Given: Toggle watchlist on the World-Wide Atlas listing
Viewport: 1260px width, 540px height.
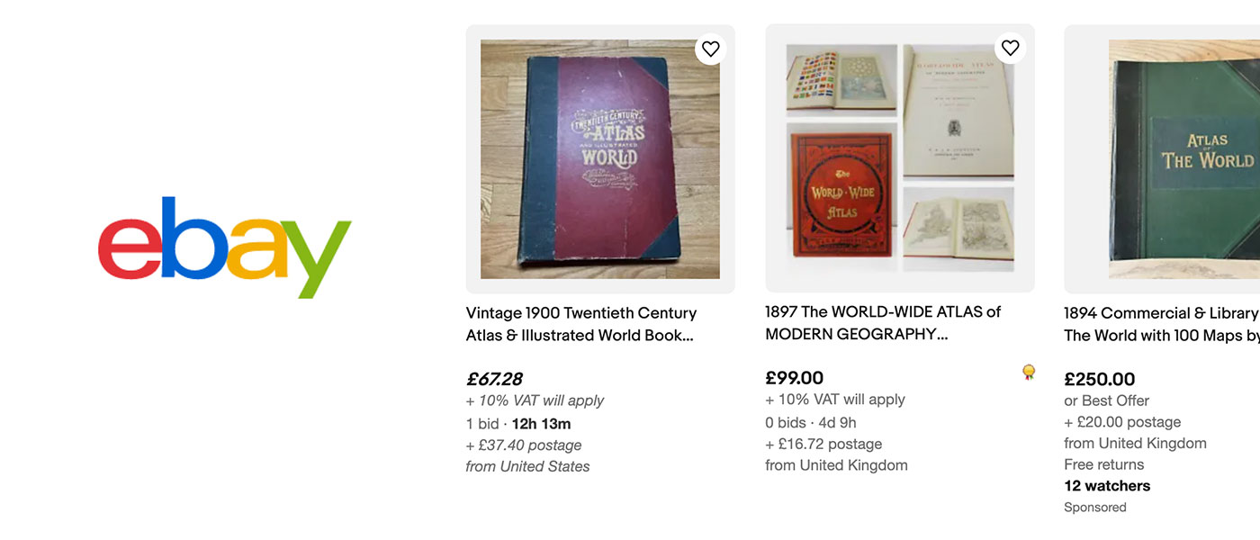Looking at the screenshot, I should (1010, 48).
